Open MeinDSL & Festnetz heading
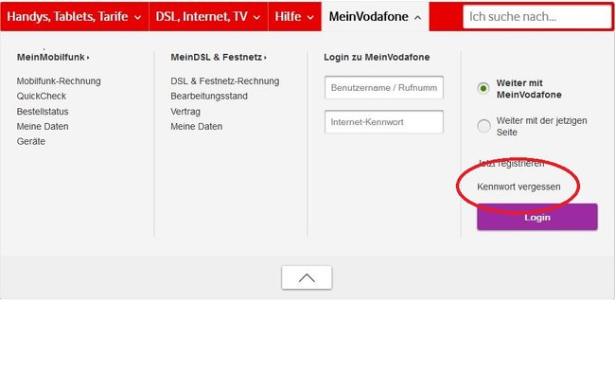 tap(219, 58)
